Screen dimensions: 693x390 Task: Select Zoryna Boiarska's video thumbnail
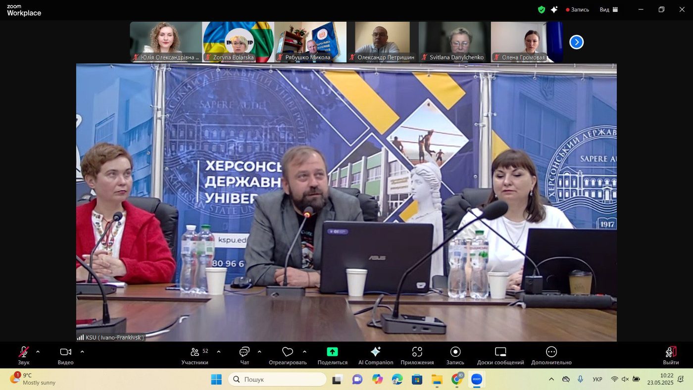238,42
